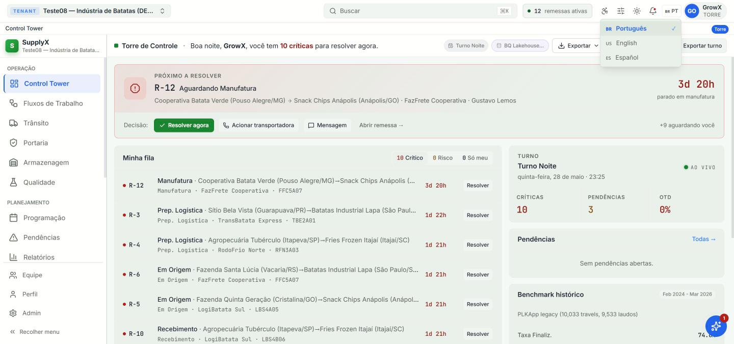Click the red alert icon for R-12
Image resolution: width=734 pixels, height=344 pixels.
pyautogui.click(x=135, y=89)
